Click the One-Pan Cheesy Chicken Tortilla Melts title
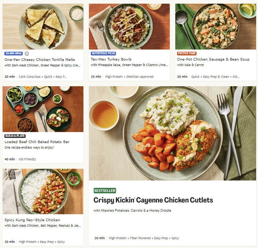Viewport: 258px width, 248px height. tap(40, 59)
